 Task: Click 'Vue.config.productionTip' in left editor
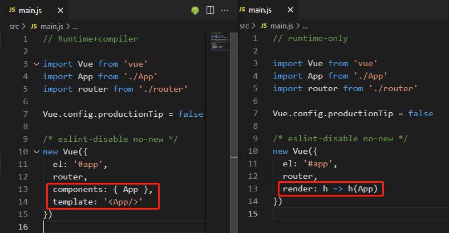[103, 114]
